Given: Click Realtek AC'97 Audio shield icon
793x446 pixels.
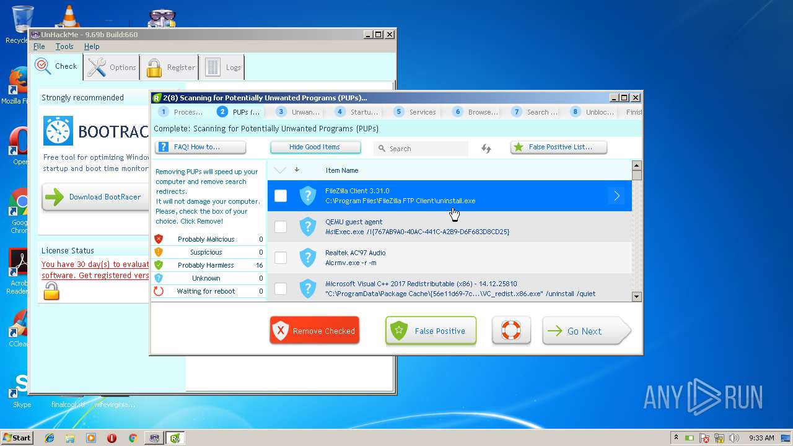Looking at the screenshot, I should tap(308, 258).
